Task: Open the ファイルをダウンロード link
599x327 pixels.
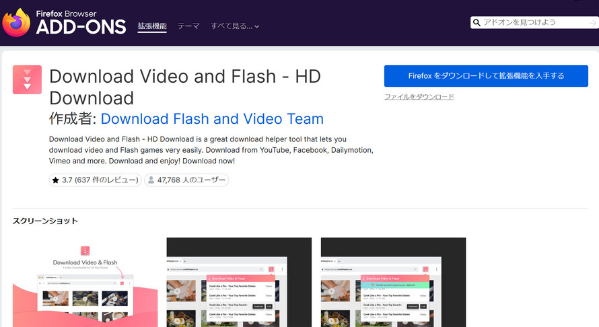Action: pyautogui.click(x=419, y=97)
